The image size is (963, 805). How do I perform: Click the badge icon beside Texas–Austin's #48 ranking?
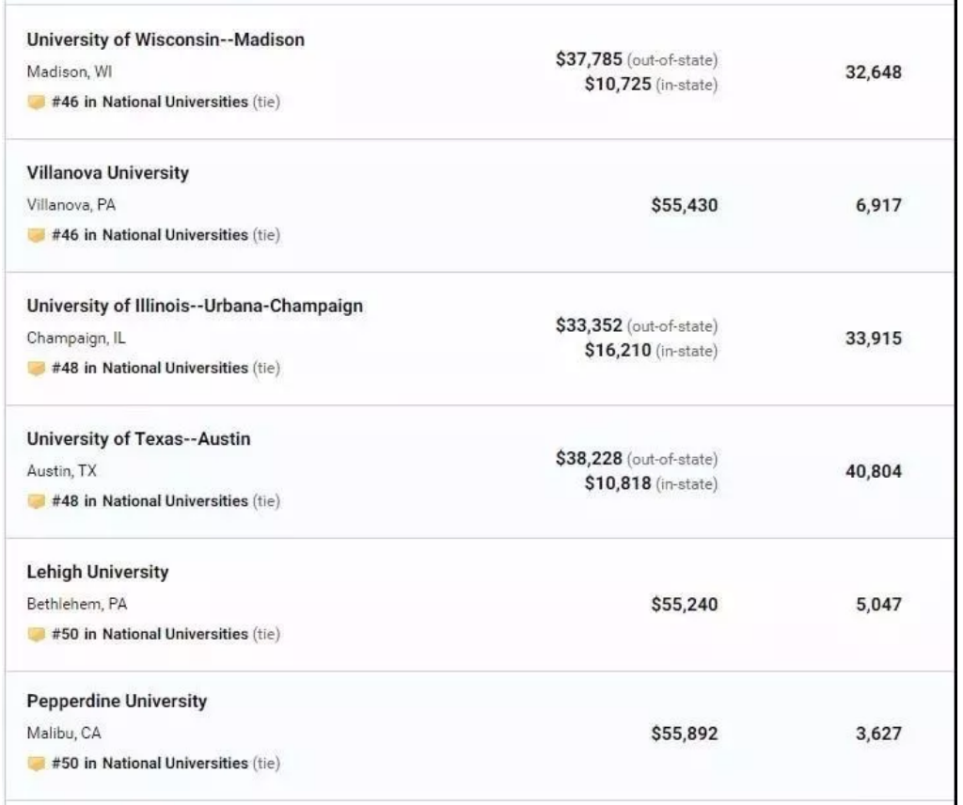[x=36, y=501]
